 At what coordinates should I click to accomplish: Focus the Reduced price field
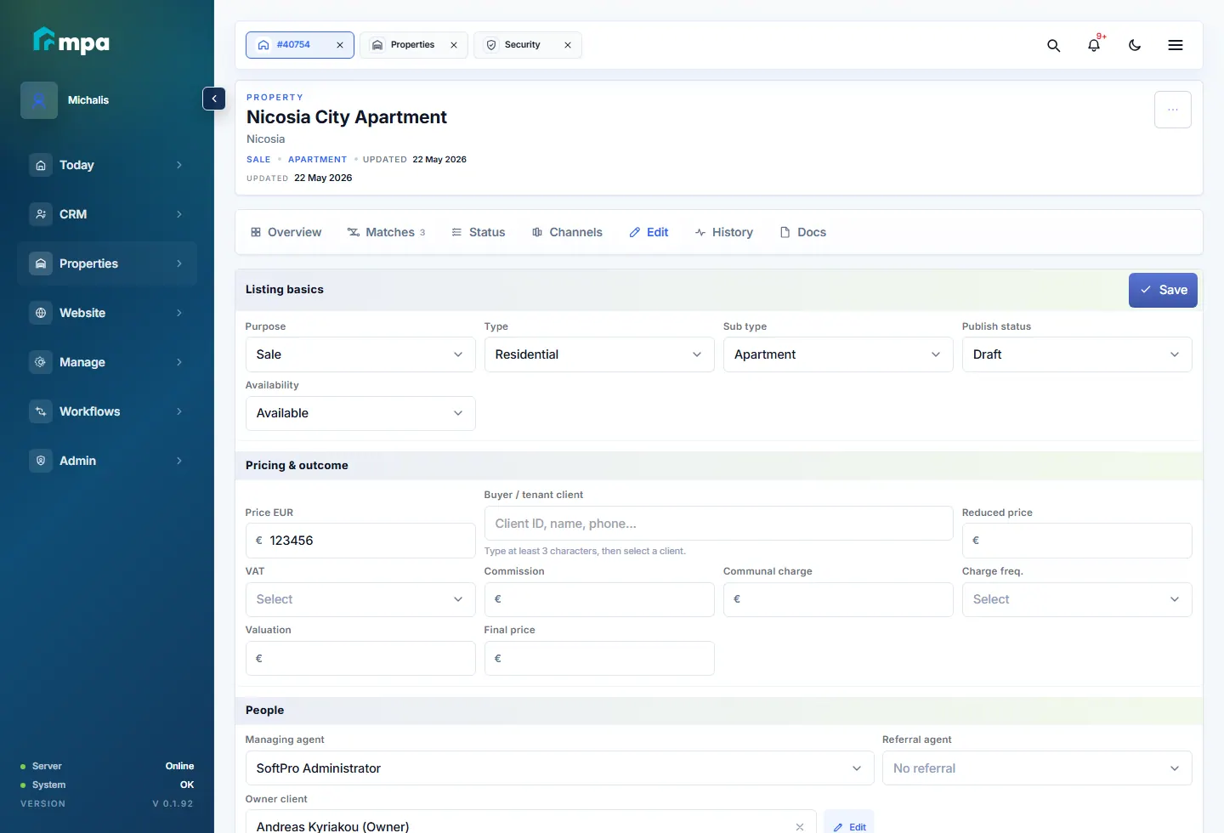click(x=1077, y=541)
